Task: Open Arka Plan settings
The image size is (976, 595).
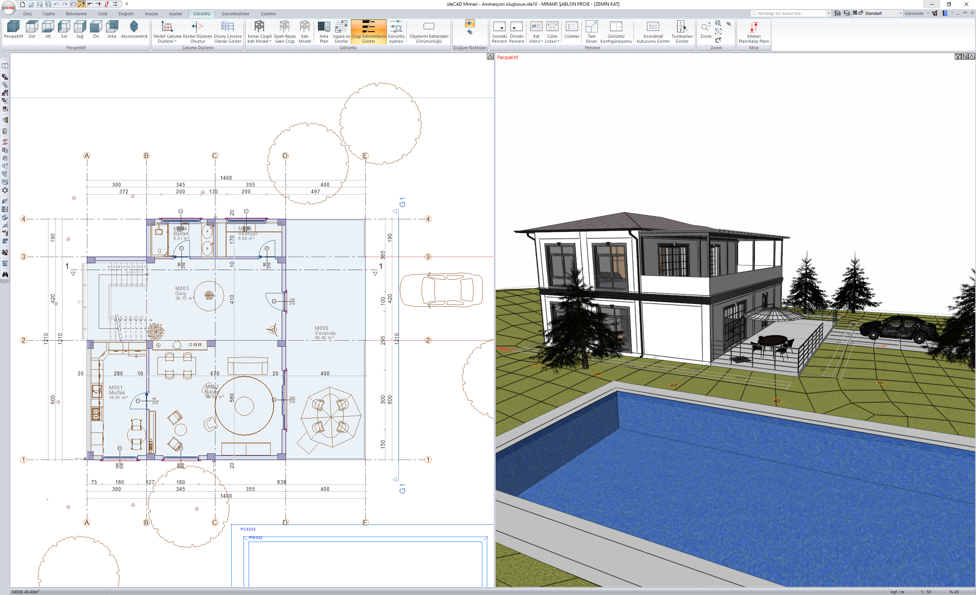Action: (324, 27)
